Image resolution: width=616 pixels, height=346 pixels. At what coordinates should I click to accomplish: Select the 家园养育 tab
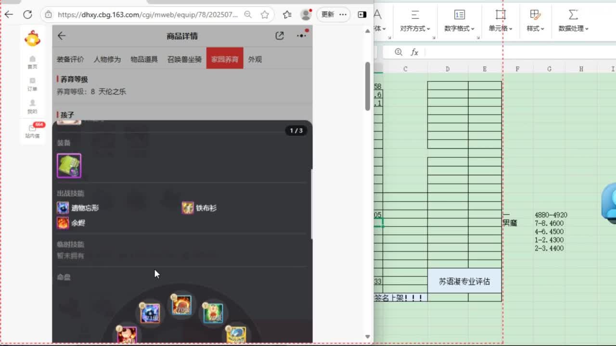click(225, 59)
